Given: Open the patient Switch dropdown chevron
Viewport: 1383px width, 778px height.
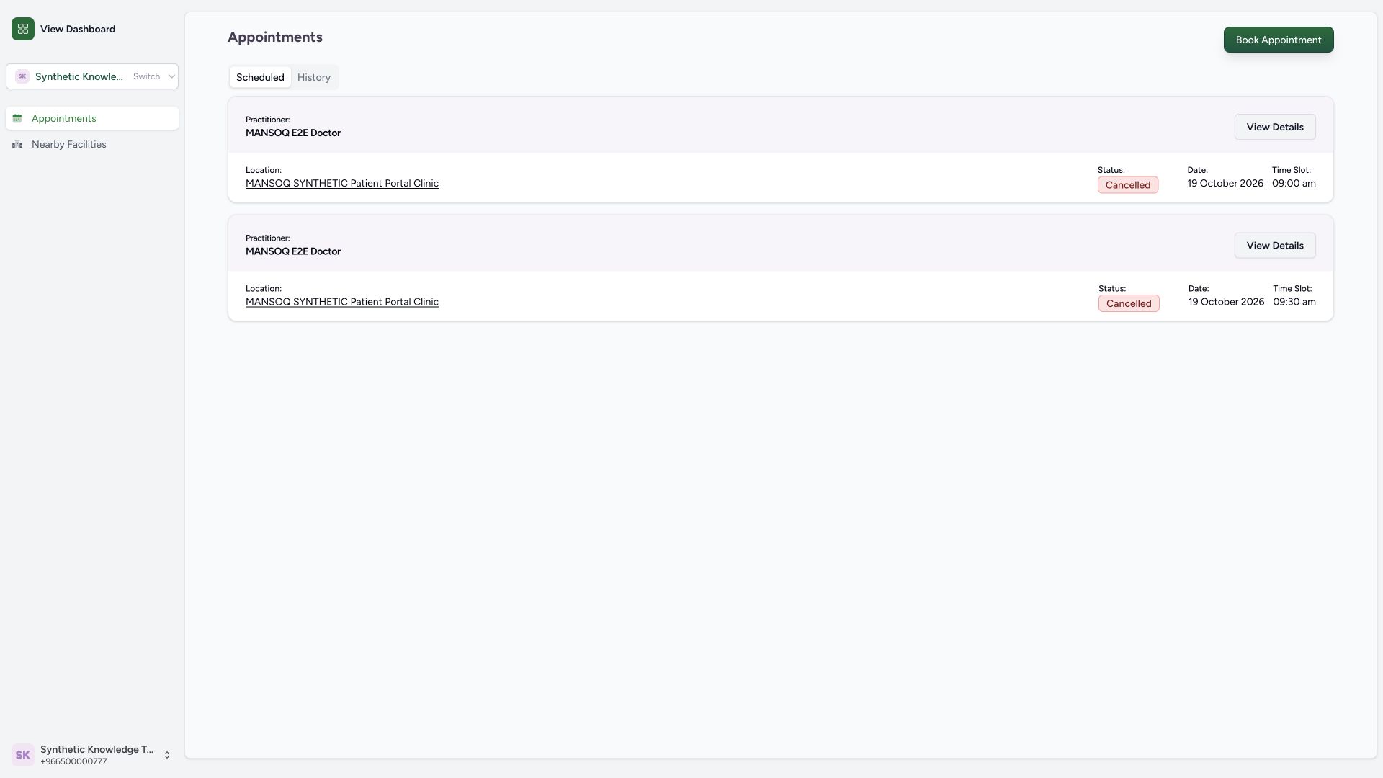Looking at the screenshot, I should [171, 76].
